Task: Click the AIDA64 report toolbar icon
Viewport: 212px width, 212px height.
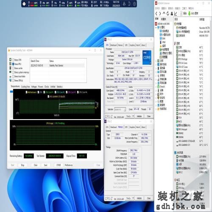Action: tap(181, 14)
